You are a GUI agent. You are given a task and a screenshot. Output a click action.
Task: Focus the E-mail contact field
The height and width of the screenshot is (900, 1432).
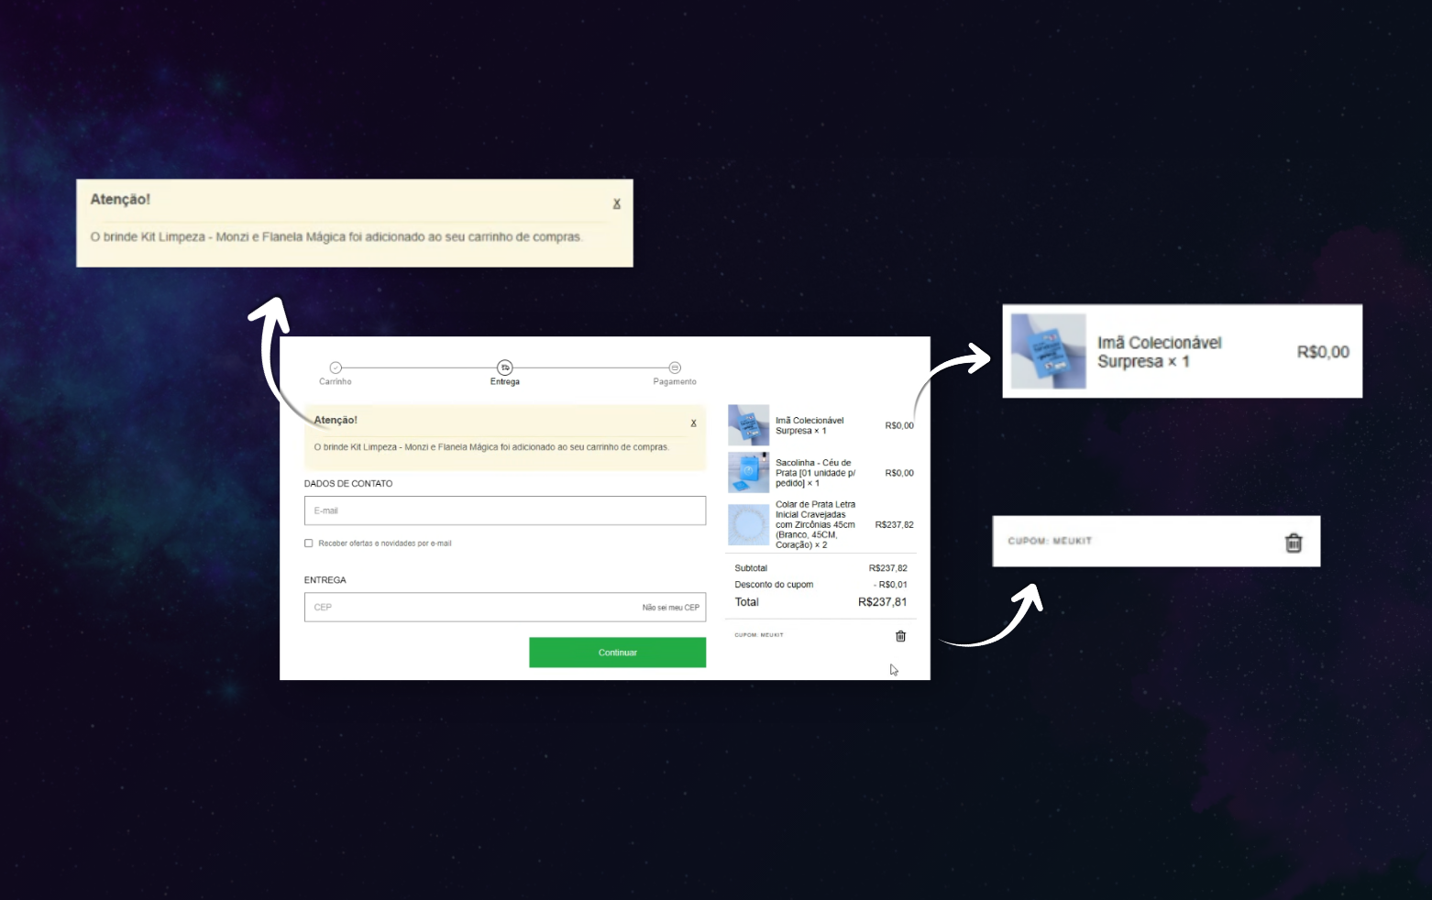click(504, 510)
